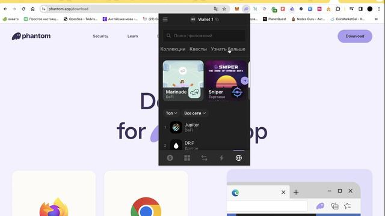
Task: Open the PlanetQuest bookmark
Action: 274,19
